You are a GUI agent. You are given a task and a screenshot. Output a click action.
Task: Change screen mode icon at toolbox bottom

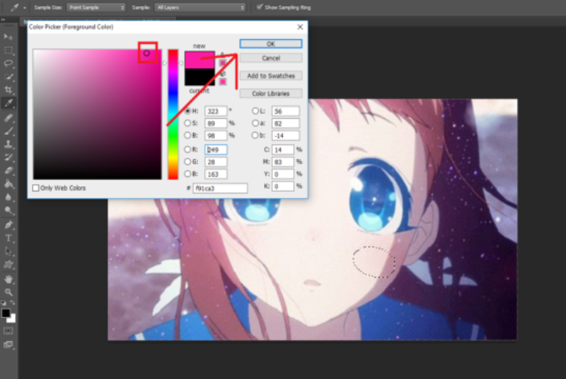(x=8, y=344)
